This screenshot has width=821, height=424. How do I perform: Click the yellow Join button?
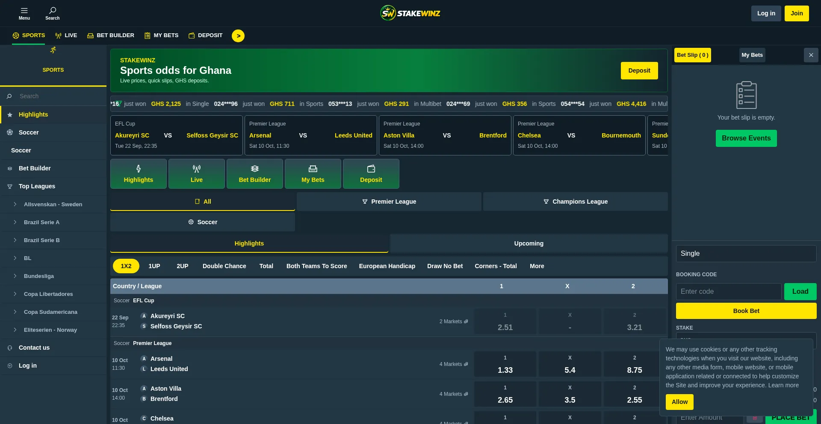(797, 13)
